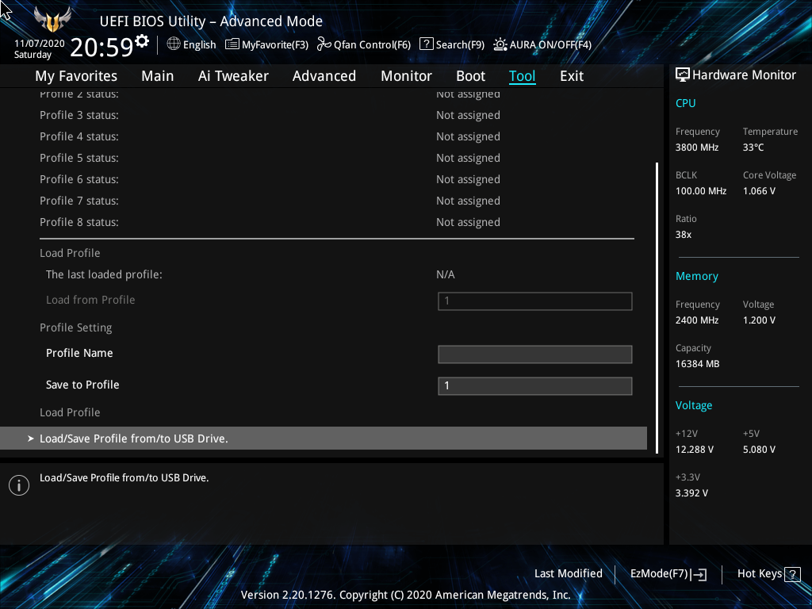The image size is (812, 609).
Task: Click 'The last loaded profile:' label
Action: pos(104,274)
